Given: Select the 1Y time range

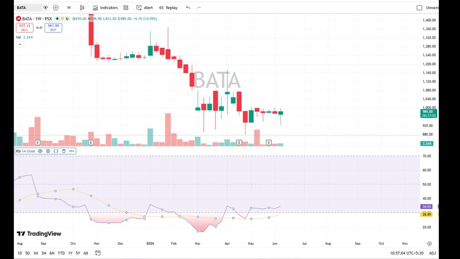Looking at the screenshot, I should pos(70,253).
